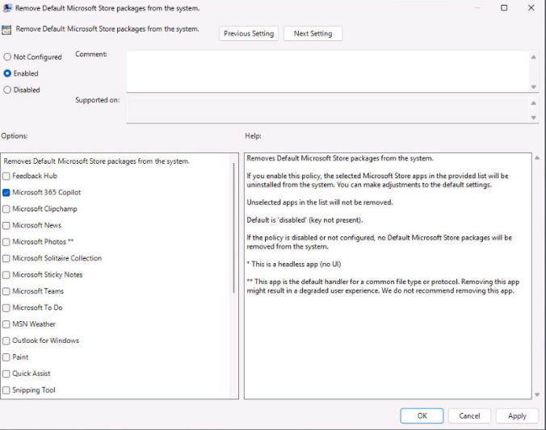The height and width of the screenshot is (430, 546).
Task: Go to Previous Setting
Action: click(x=249, y=34)
